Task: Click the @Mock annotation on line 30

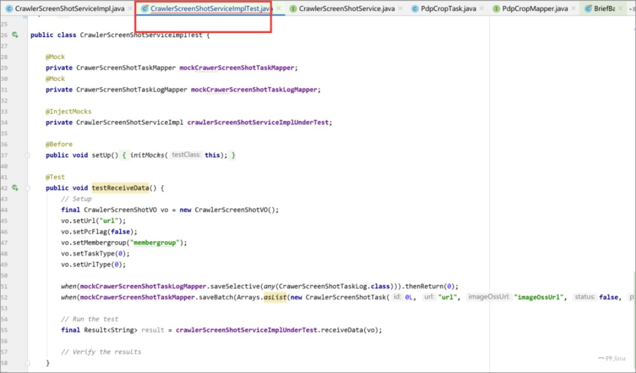Action: (55, 79)
